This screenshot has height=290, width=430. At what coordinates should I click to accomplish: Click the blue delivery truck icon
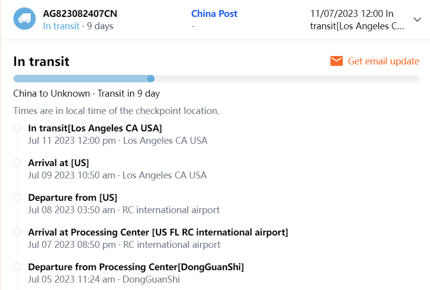[x=24, y=19]
